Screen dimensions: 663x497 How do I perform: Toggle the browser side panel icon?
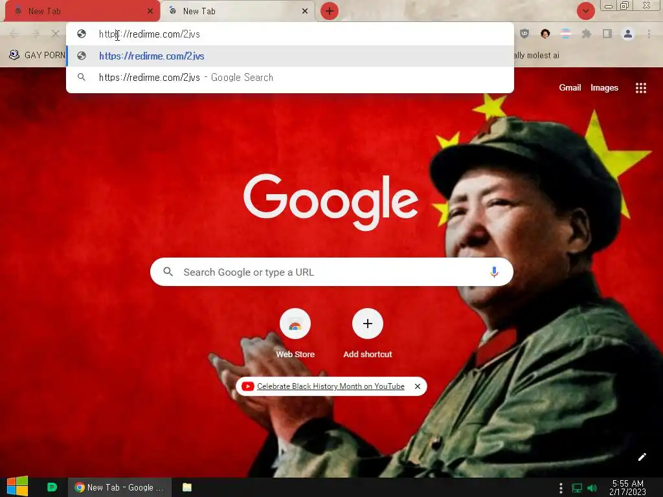[607, 34]
